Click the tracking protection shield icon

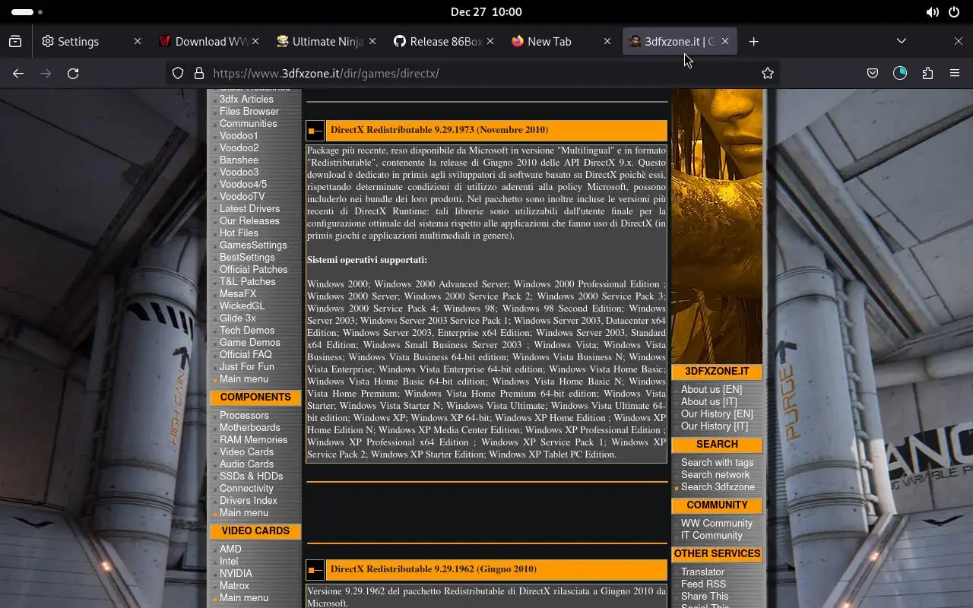coord(178,73)
